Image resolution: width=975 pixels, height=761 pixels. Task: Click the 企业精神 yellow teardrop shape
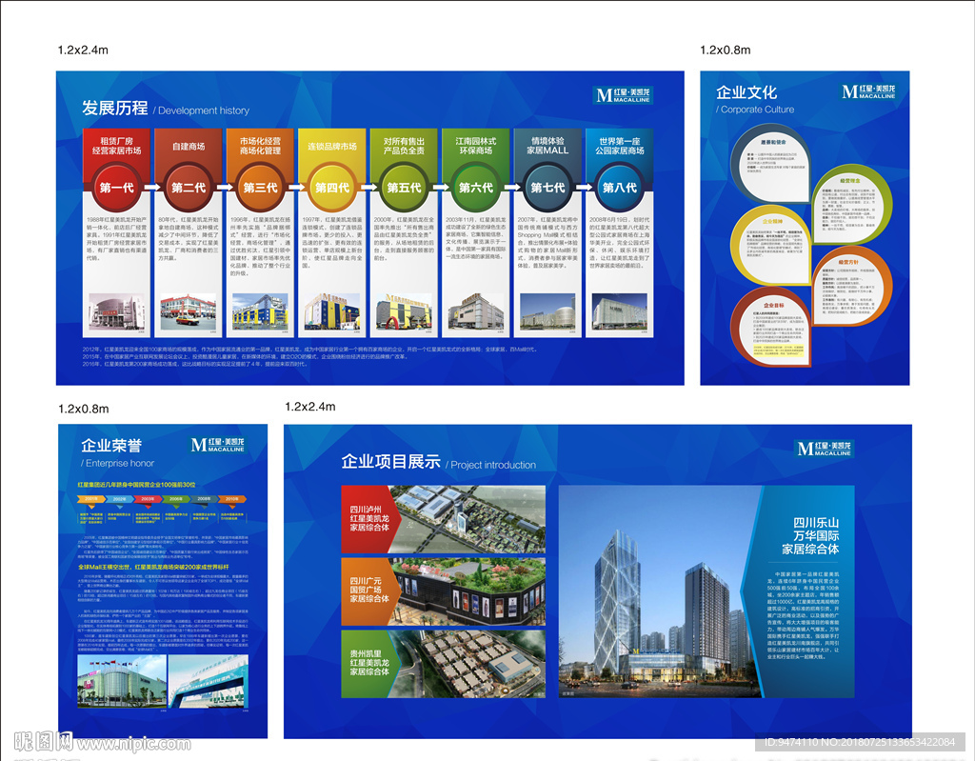775,244
